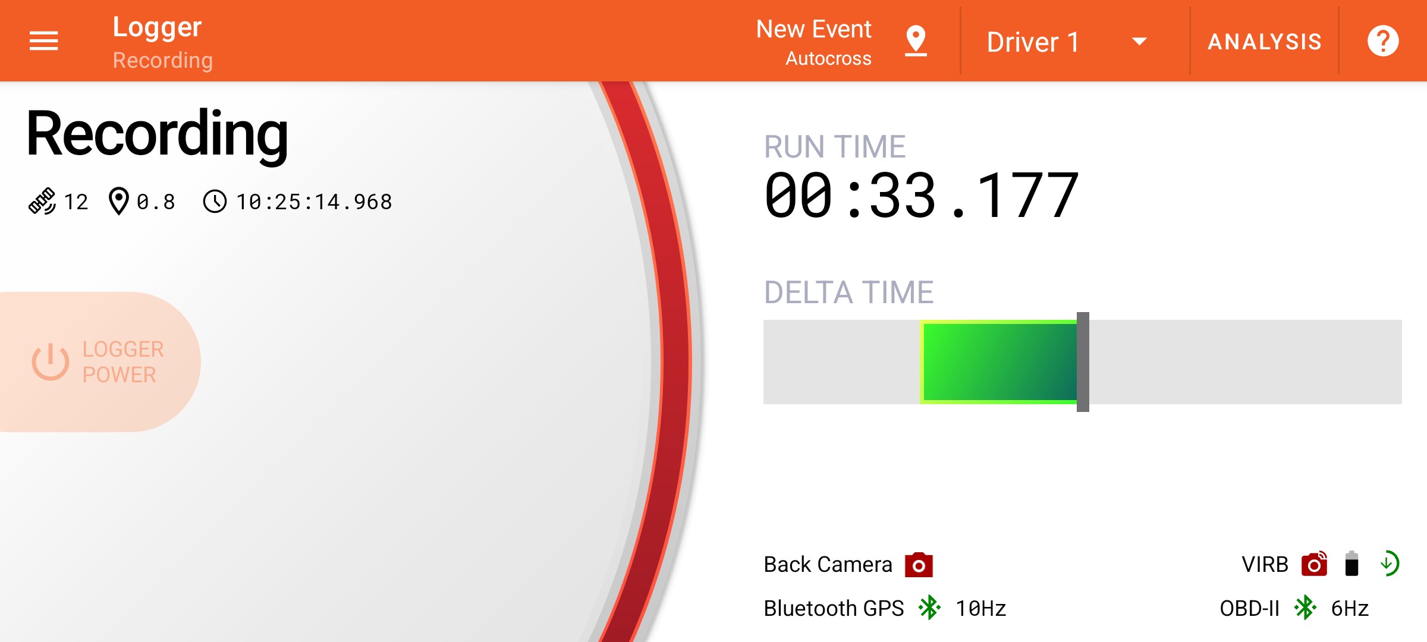The width and height of the screenshot is (1427, 642).
Task: Select the ANALYSIS tab
Action: [x=1266, y=40]
